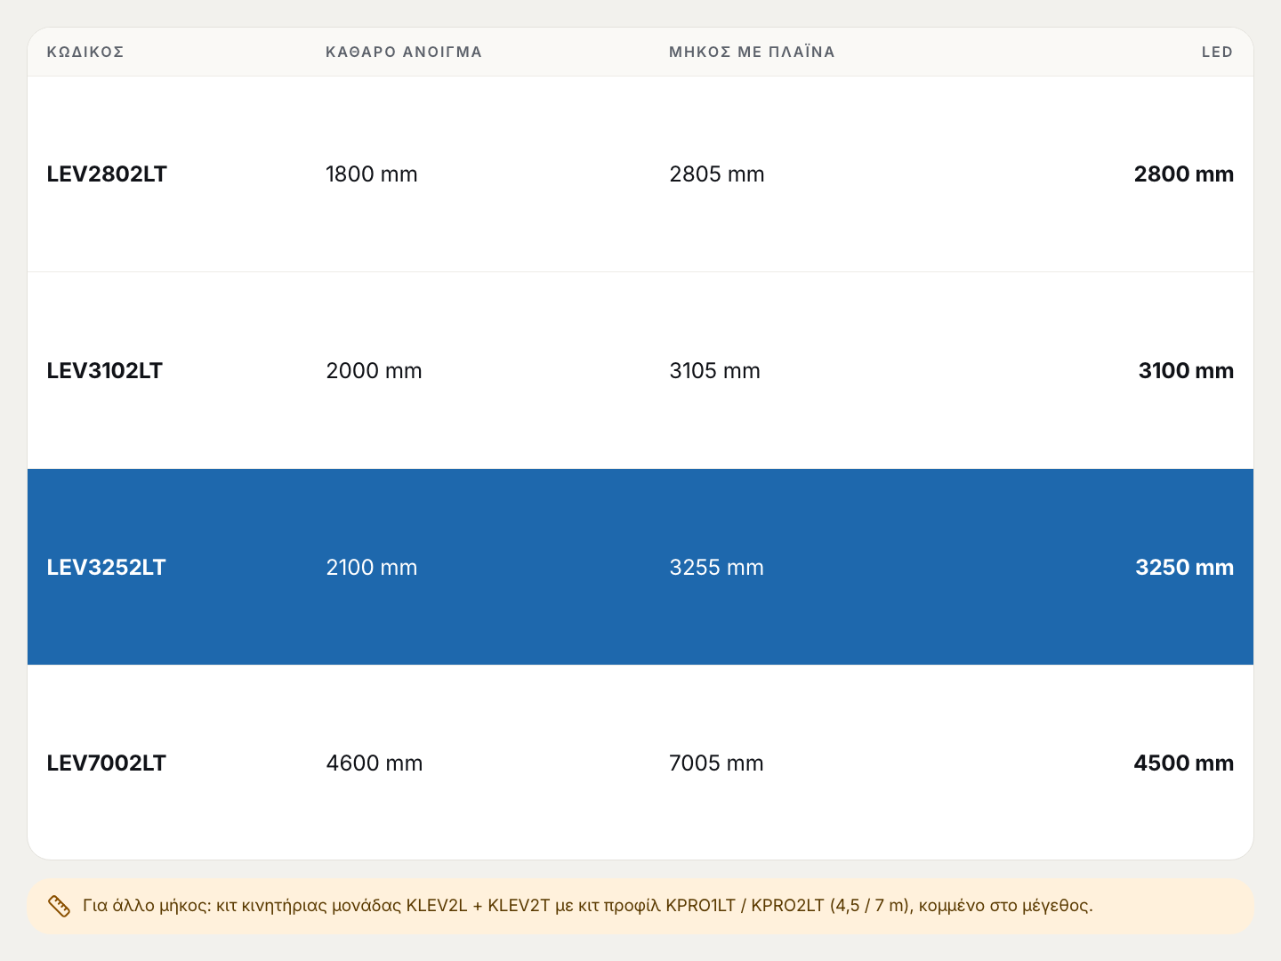Click the ΚΑΘΑΡΟ ΑΝΟΙΓΜΑ column header

pyautogui.click(x=404, y=52)
